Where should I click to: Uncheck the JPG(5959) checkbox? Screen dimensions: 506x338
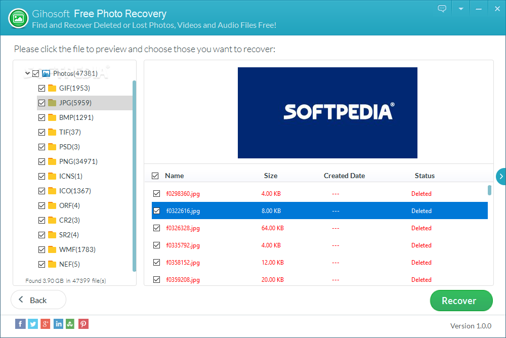point(41,103)
